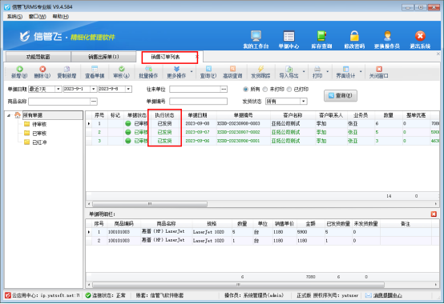Click the 查询 search button
The image size is (444, 304).
(x=341, y=95)
